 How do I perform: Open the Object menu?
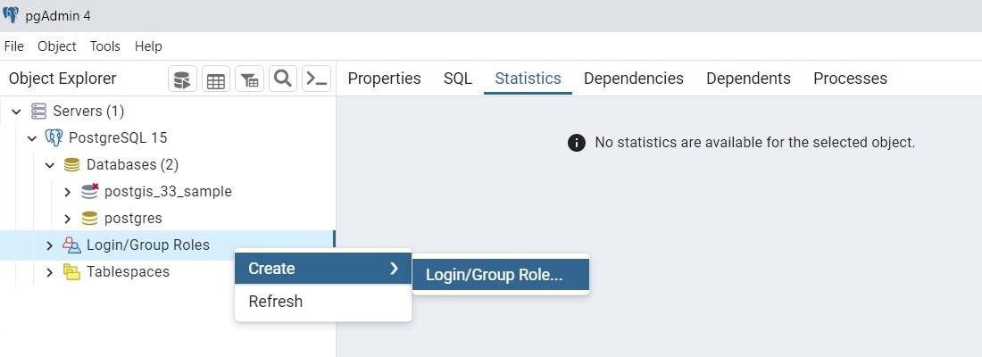click(57, 46)
